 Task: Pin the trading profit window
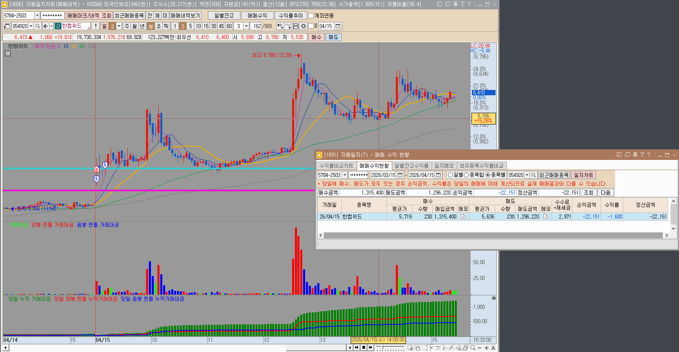click(635, 155)
